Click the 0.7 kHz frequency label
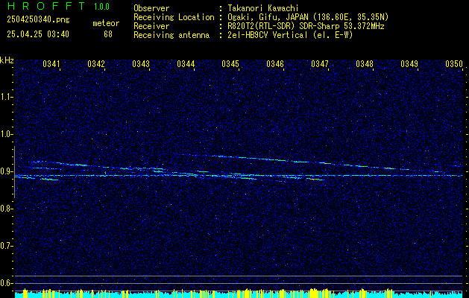 click(7, 246)
